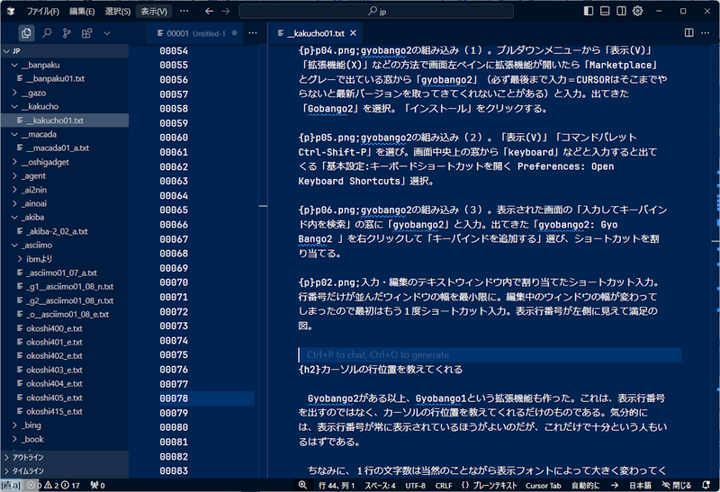Click line number 00078 in left editor

[174, 398]
